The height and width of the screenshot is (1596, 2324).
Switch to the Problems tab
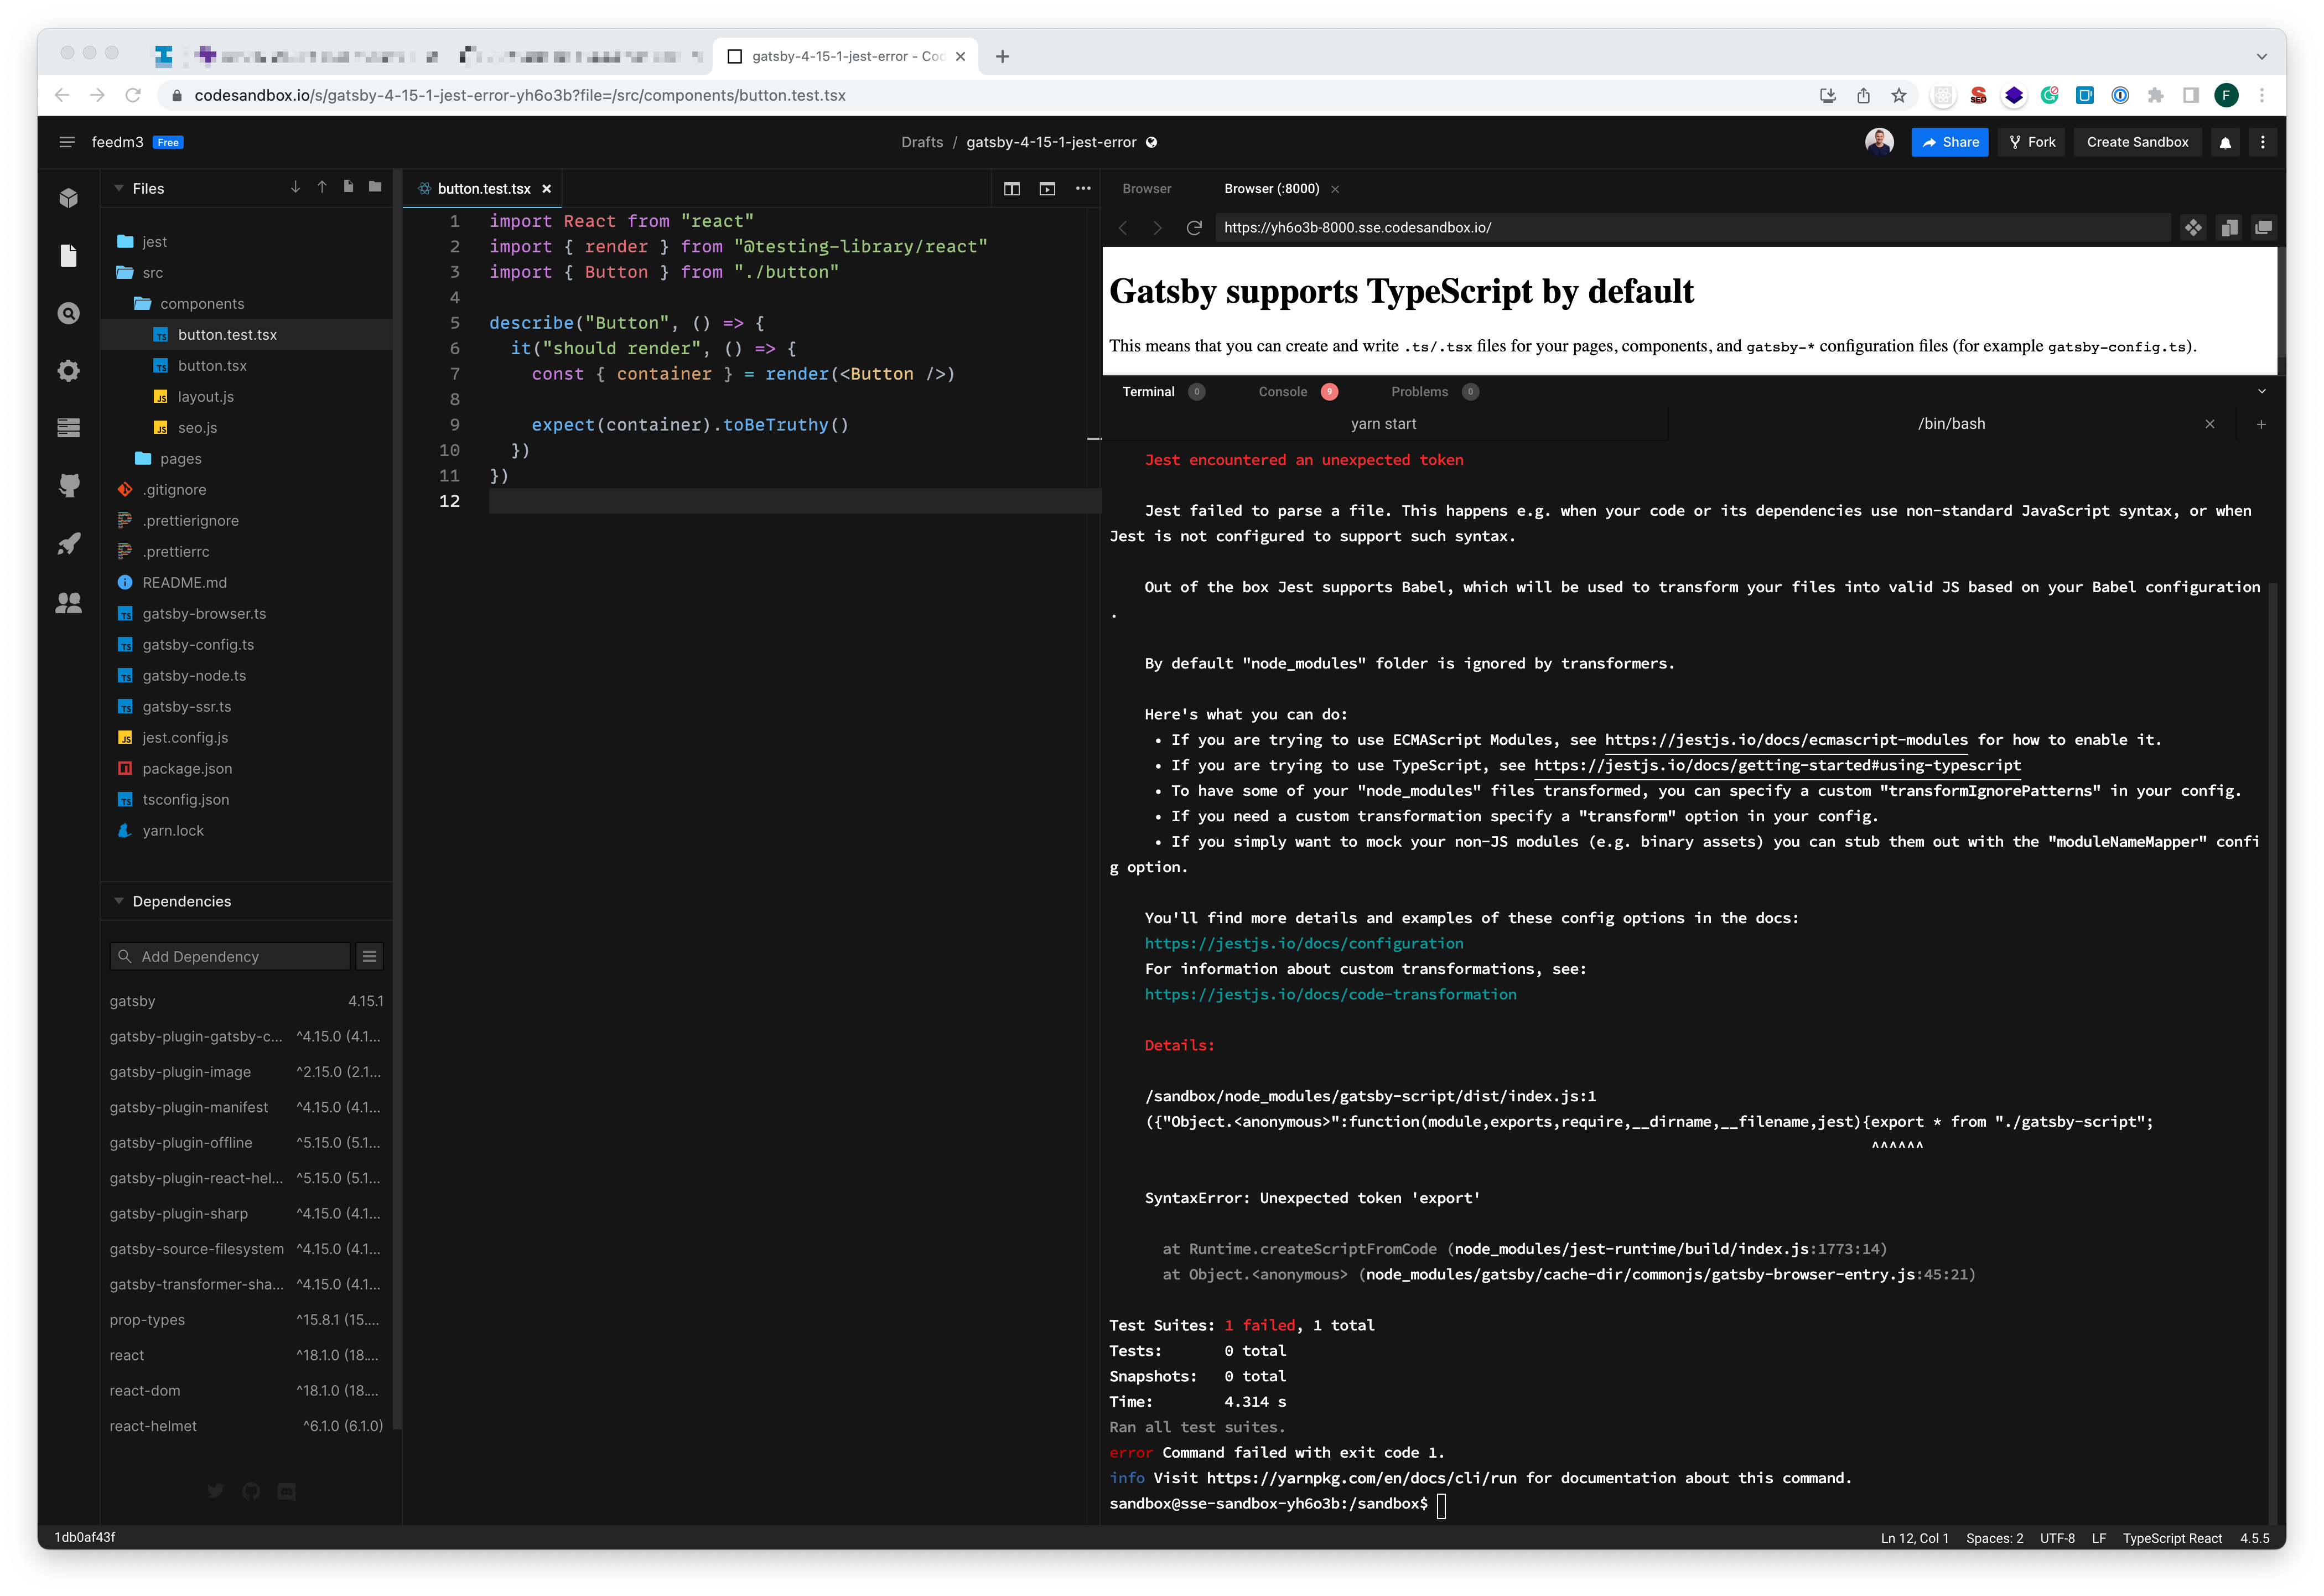pyautogui.click(x=1421, y=391)
